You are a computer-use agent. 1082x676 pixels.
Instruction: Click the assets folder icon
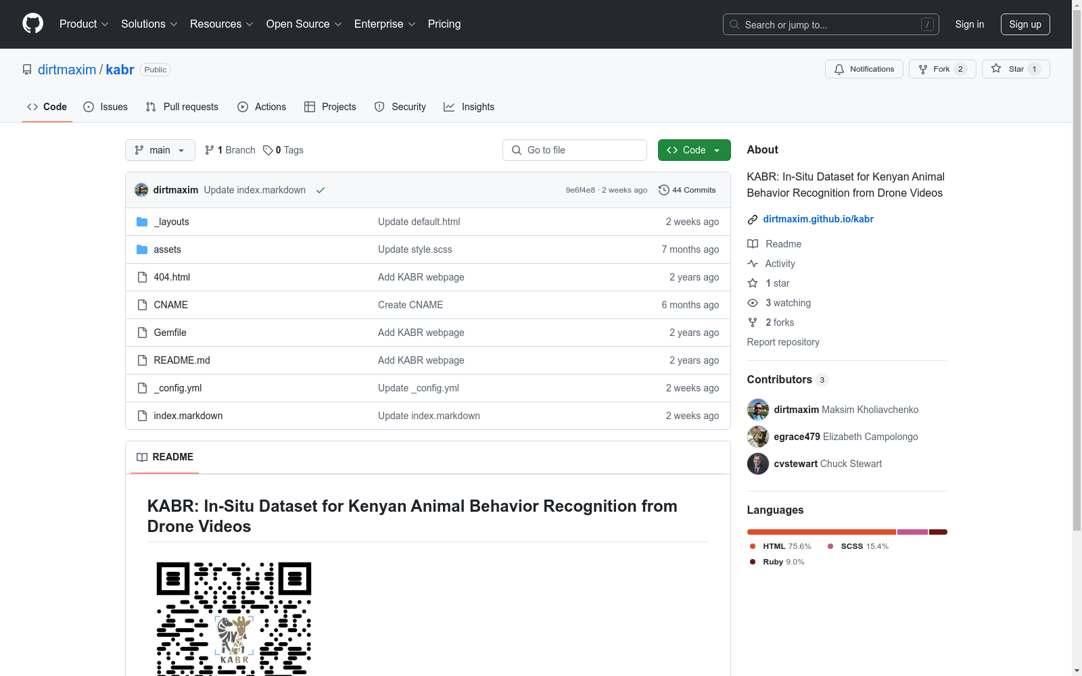tap(142, 249)
